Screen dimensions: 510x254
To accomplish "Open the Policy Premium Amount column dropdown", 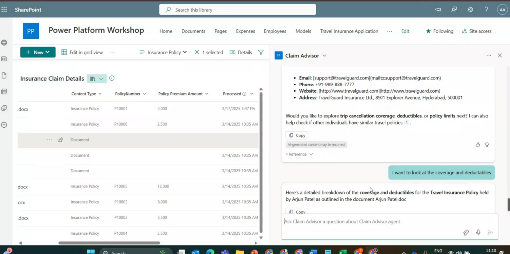I will (x=207, y=94).
